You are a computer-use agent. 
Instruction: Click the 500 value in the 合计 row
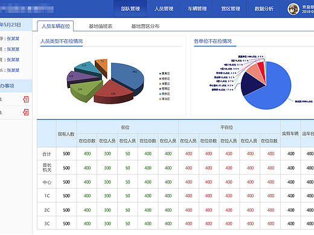(66, 154)
